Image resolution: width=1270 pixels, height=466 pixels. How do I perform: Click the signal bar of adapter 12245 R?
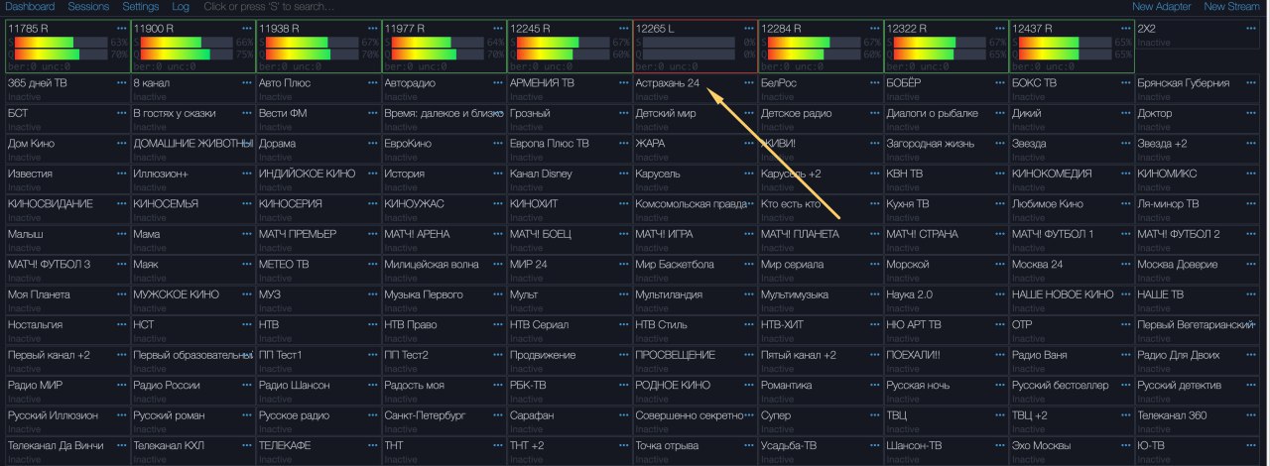point(562,43)
